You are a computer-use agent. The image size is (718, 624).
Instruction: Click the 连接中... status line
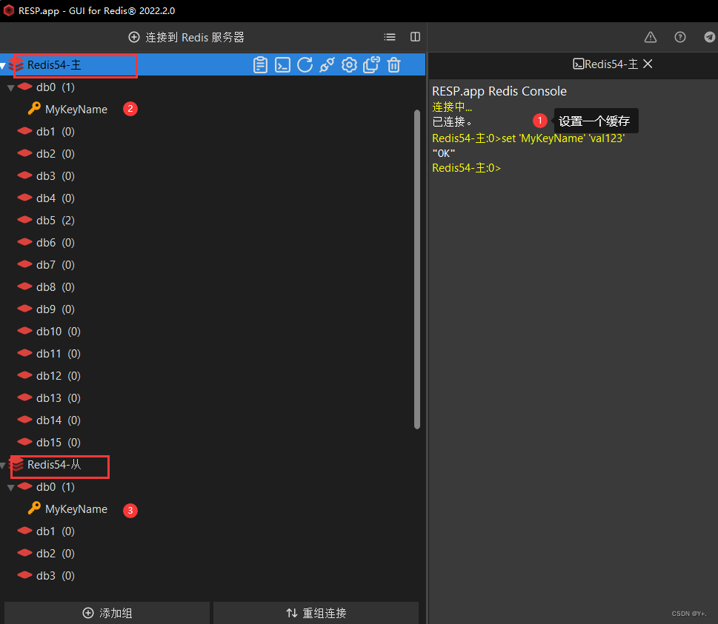[x=452, y=107]
